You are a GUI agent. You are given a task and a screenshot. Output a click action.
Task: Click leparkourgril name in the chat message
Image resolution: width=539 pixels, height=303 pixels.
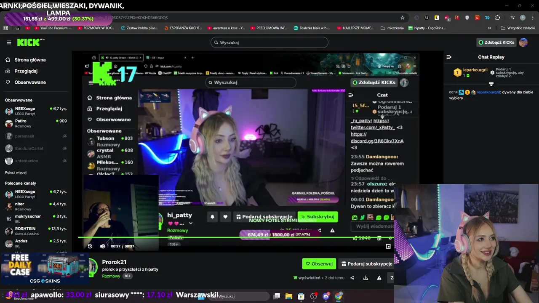point(488,92)
